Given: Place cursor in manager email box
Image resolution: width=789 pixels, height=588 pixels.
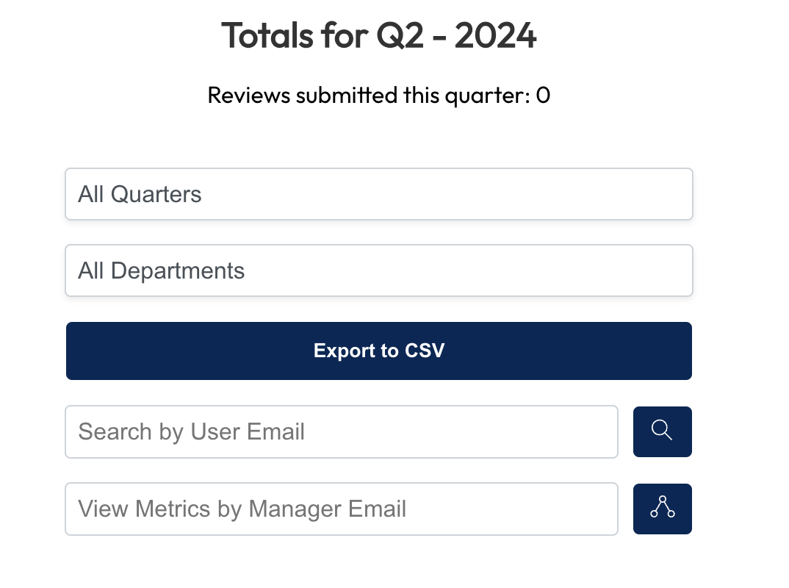Looking at the screenshot, I should [342, 509].
